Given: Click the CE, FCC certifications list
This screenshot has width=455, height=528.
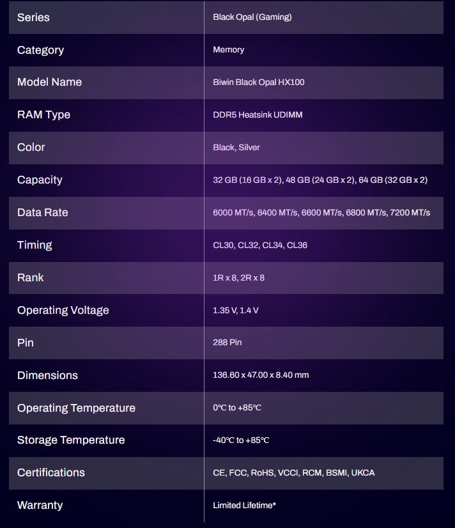Looking at the screenshot, I should click(293, 473).
